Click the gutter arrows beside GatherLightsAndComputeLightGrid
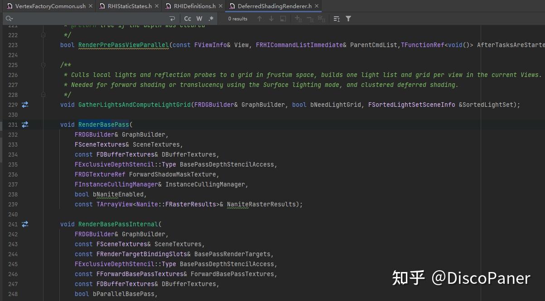Viewport: 545px width, 301px height. pyautogui.click(x=25, y=105)
